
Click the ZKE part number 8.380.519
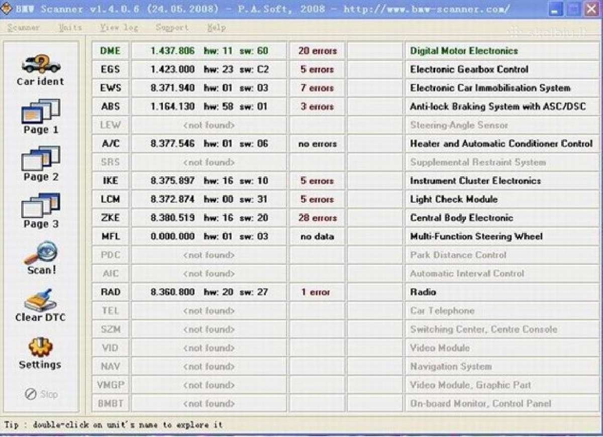(x=172, y=218)
